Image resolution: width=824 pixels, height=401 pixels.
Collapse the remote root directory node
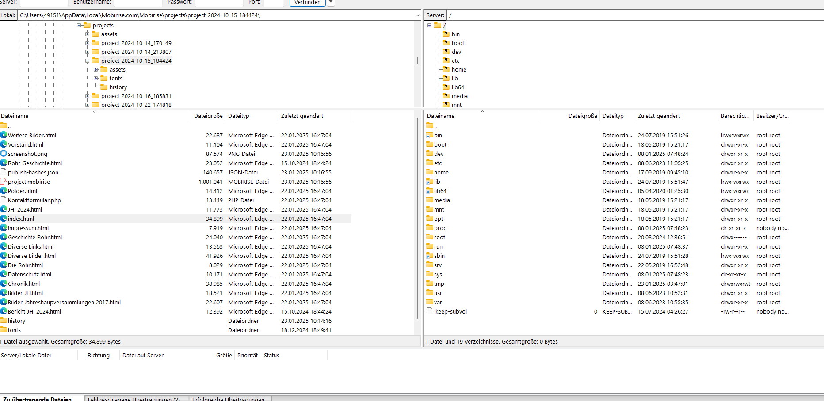coord(429,25)
